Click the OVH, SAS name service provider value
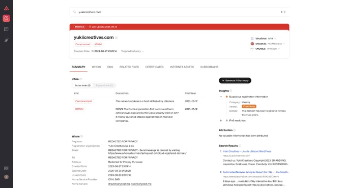Viewport: 346px width, 188px height. pos(114,179)
